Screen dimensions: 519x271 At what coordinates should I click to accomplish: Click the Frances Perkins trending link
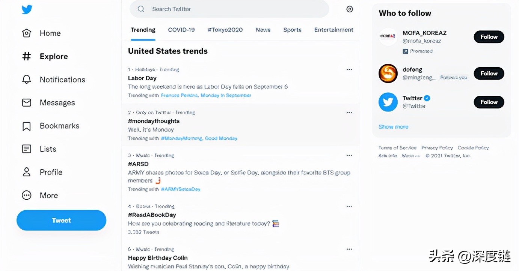coord(180,95)
